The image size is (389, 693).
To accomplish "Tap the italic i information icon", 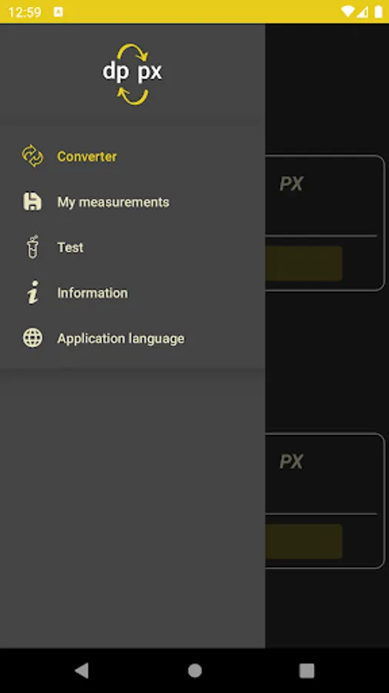I will pyautogui.click(x=32, y=292).
